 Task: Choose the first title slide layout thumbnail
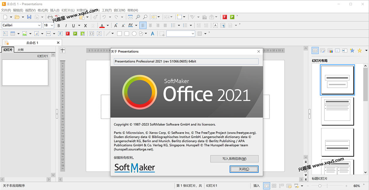click(337, 80)
